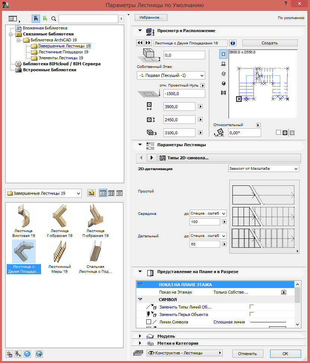Switch to list view
This screenshot has height=363, width=310.
tap(119, 193)
